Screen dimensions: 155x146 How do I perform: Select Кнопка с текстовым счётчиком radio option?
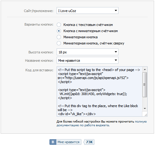pyautogui.click(x=59, y=25)
